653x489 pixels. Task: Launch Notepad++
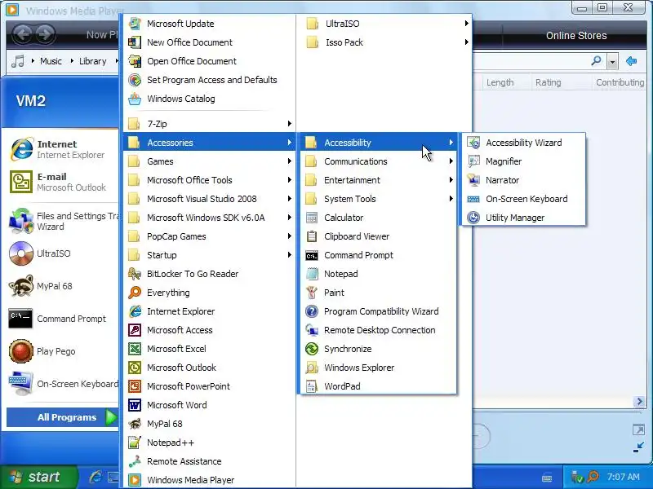pos(210,443)
